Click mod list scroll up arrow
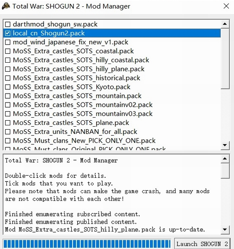 tap(225, 24)
